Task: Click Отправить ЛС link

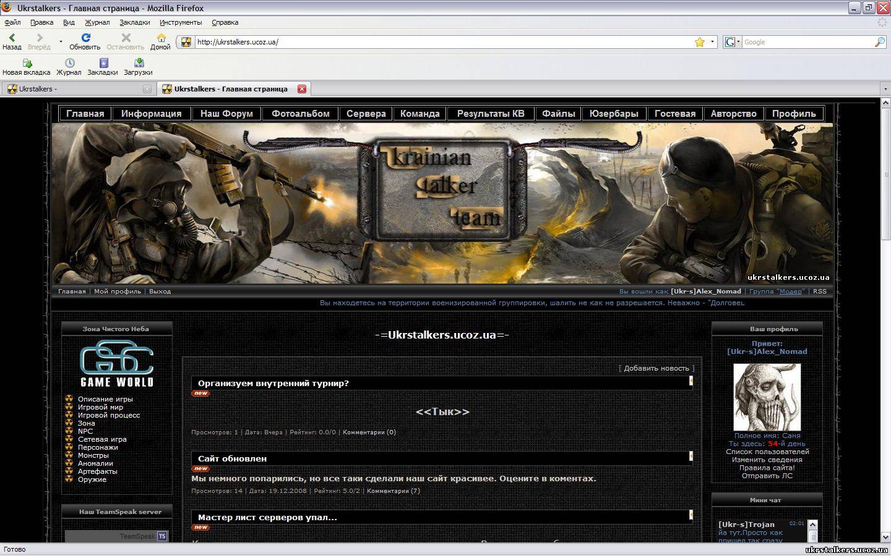Action: (767, 476)
